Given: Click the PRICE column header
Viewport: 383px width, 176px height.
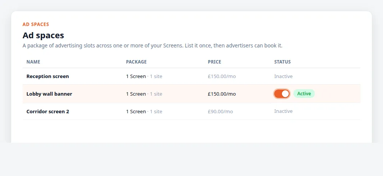Looking at the screenshot, I should coord(214,62).
